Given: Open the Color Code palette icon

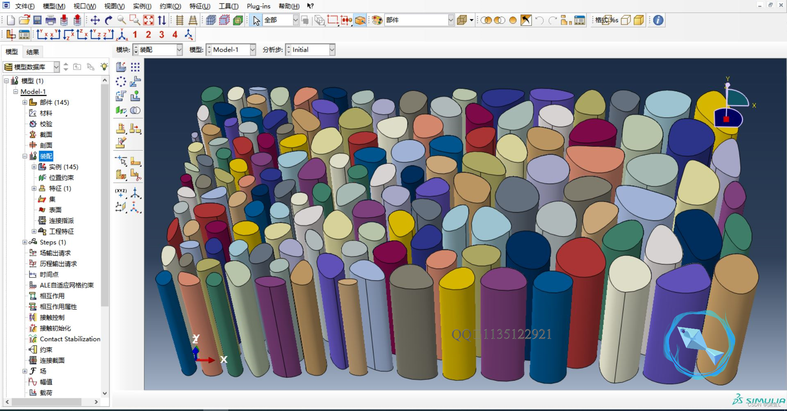Looking at the screenshot, I should pyautogui.click(x=377, y=20).
